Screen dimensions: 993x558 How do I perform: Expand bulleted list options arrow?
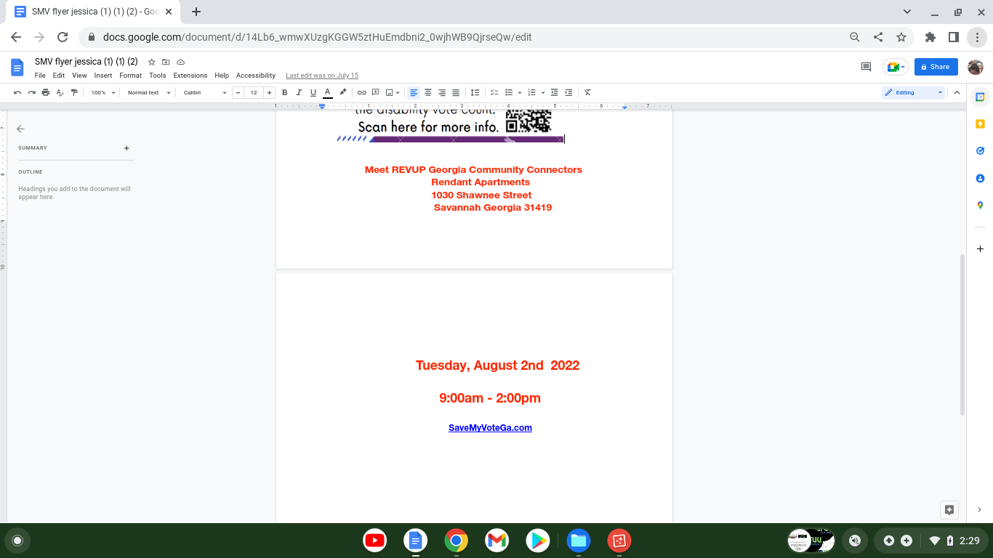point(519,92)
